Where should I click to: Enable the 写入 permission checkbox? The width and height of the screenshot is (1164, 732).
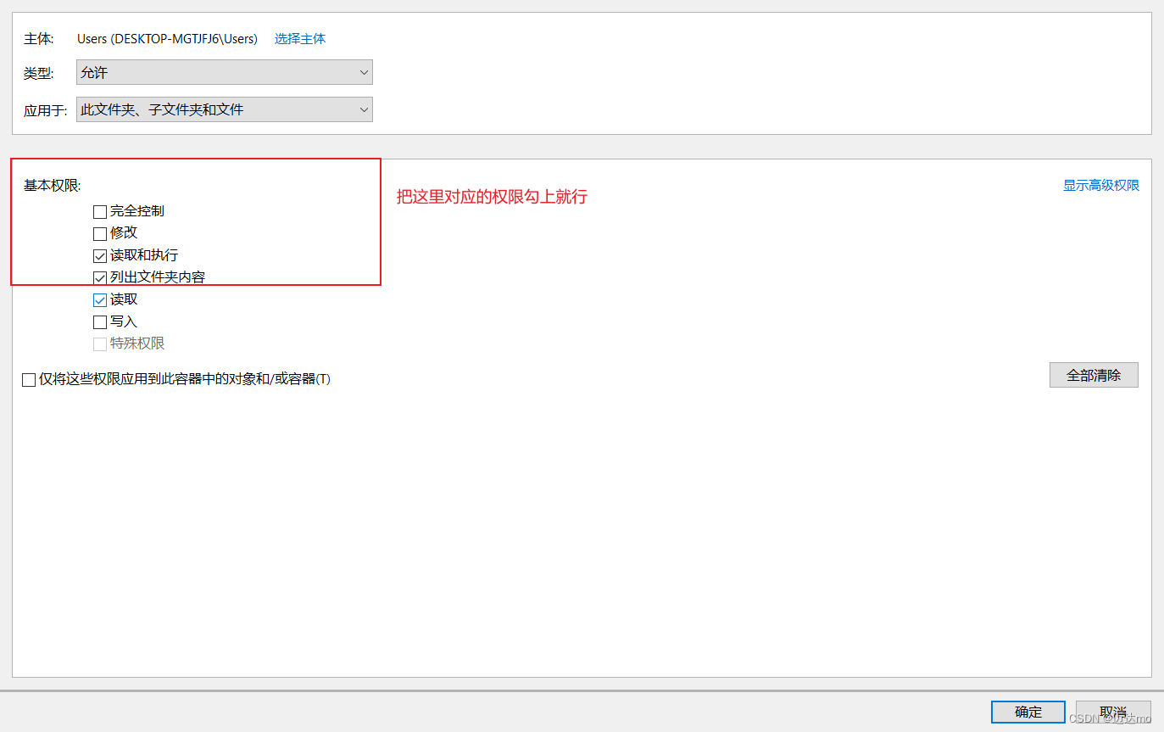(x=100, y=322)
